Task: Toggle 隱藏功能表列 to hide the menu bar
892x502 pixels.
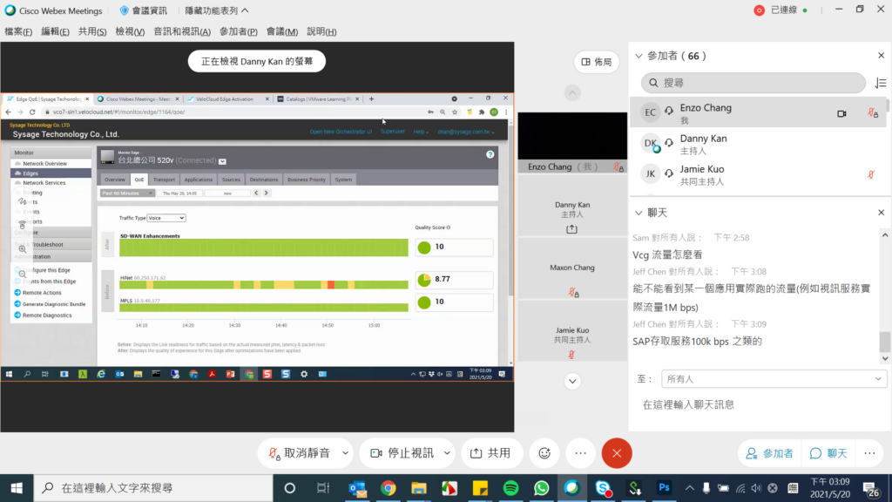Action: (x=217, y=10)
